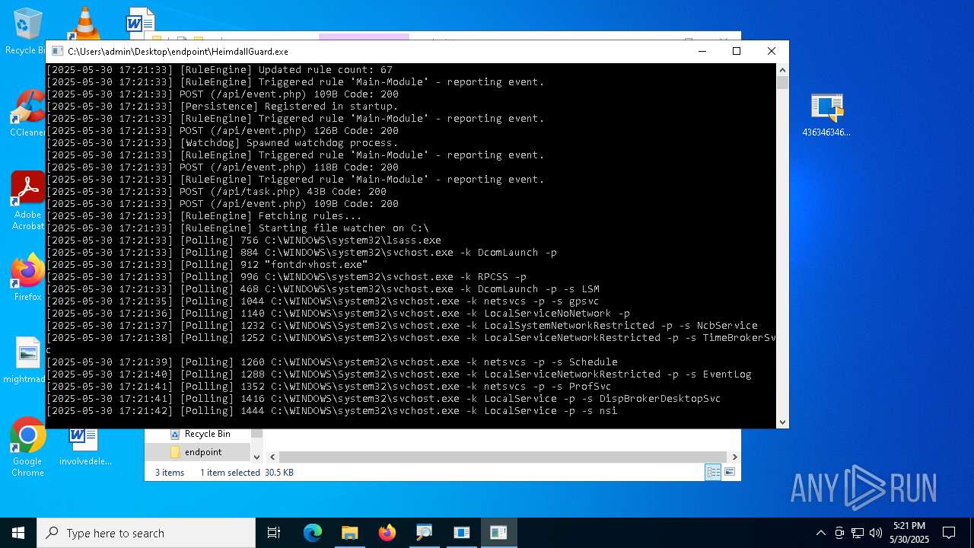The height and width of the screenshot is (548, 974).
Task: Open the 436346346 desktop file
Action: tap(826, 115)
